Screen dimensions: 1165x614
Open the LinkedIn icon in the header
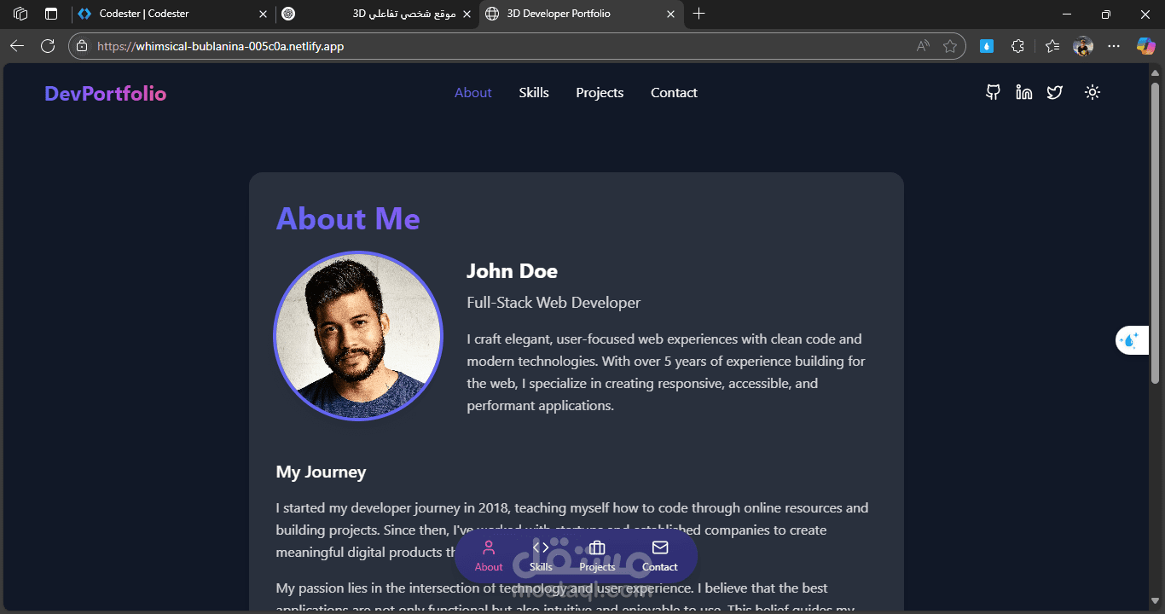[1023, 92]
